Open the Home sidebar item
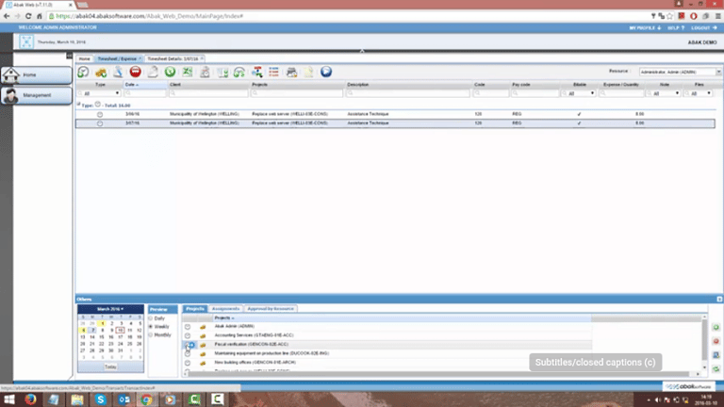This screenshot has width=724, height=407. [37, 73]
